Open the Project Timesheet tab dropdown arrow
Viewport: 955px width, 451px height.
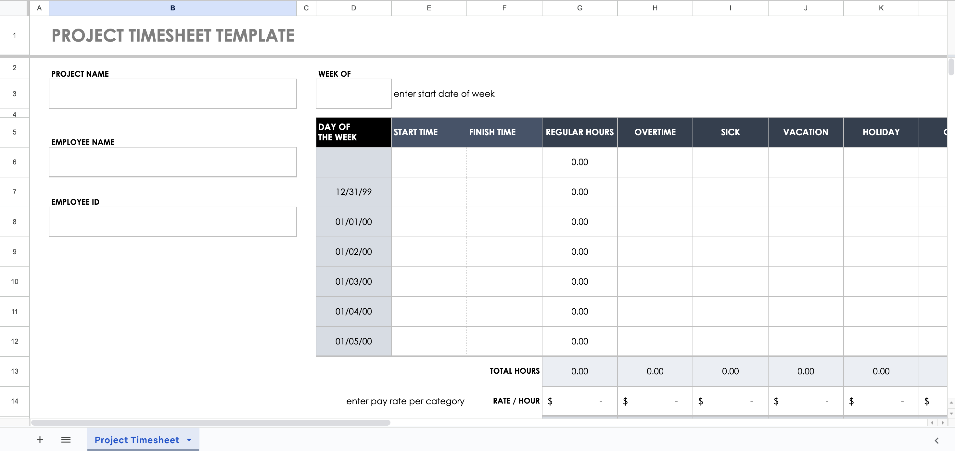click(x=189, y=440)
